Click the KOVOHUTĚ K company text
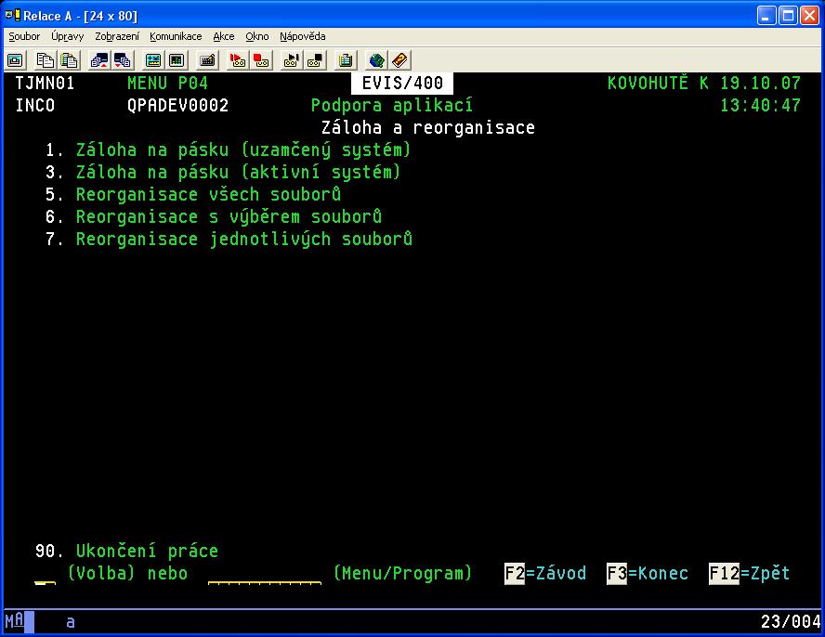Image resolution: width=825 pixels, height=637 pixels. pos(658,84)
